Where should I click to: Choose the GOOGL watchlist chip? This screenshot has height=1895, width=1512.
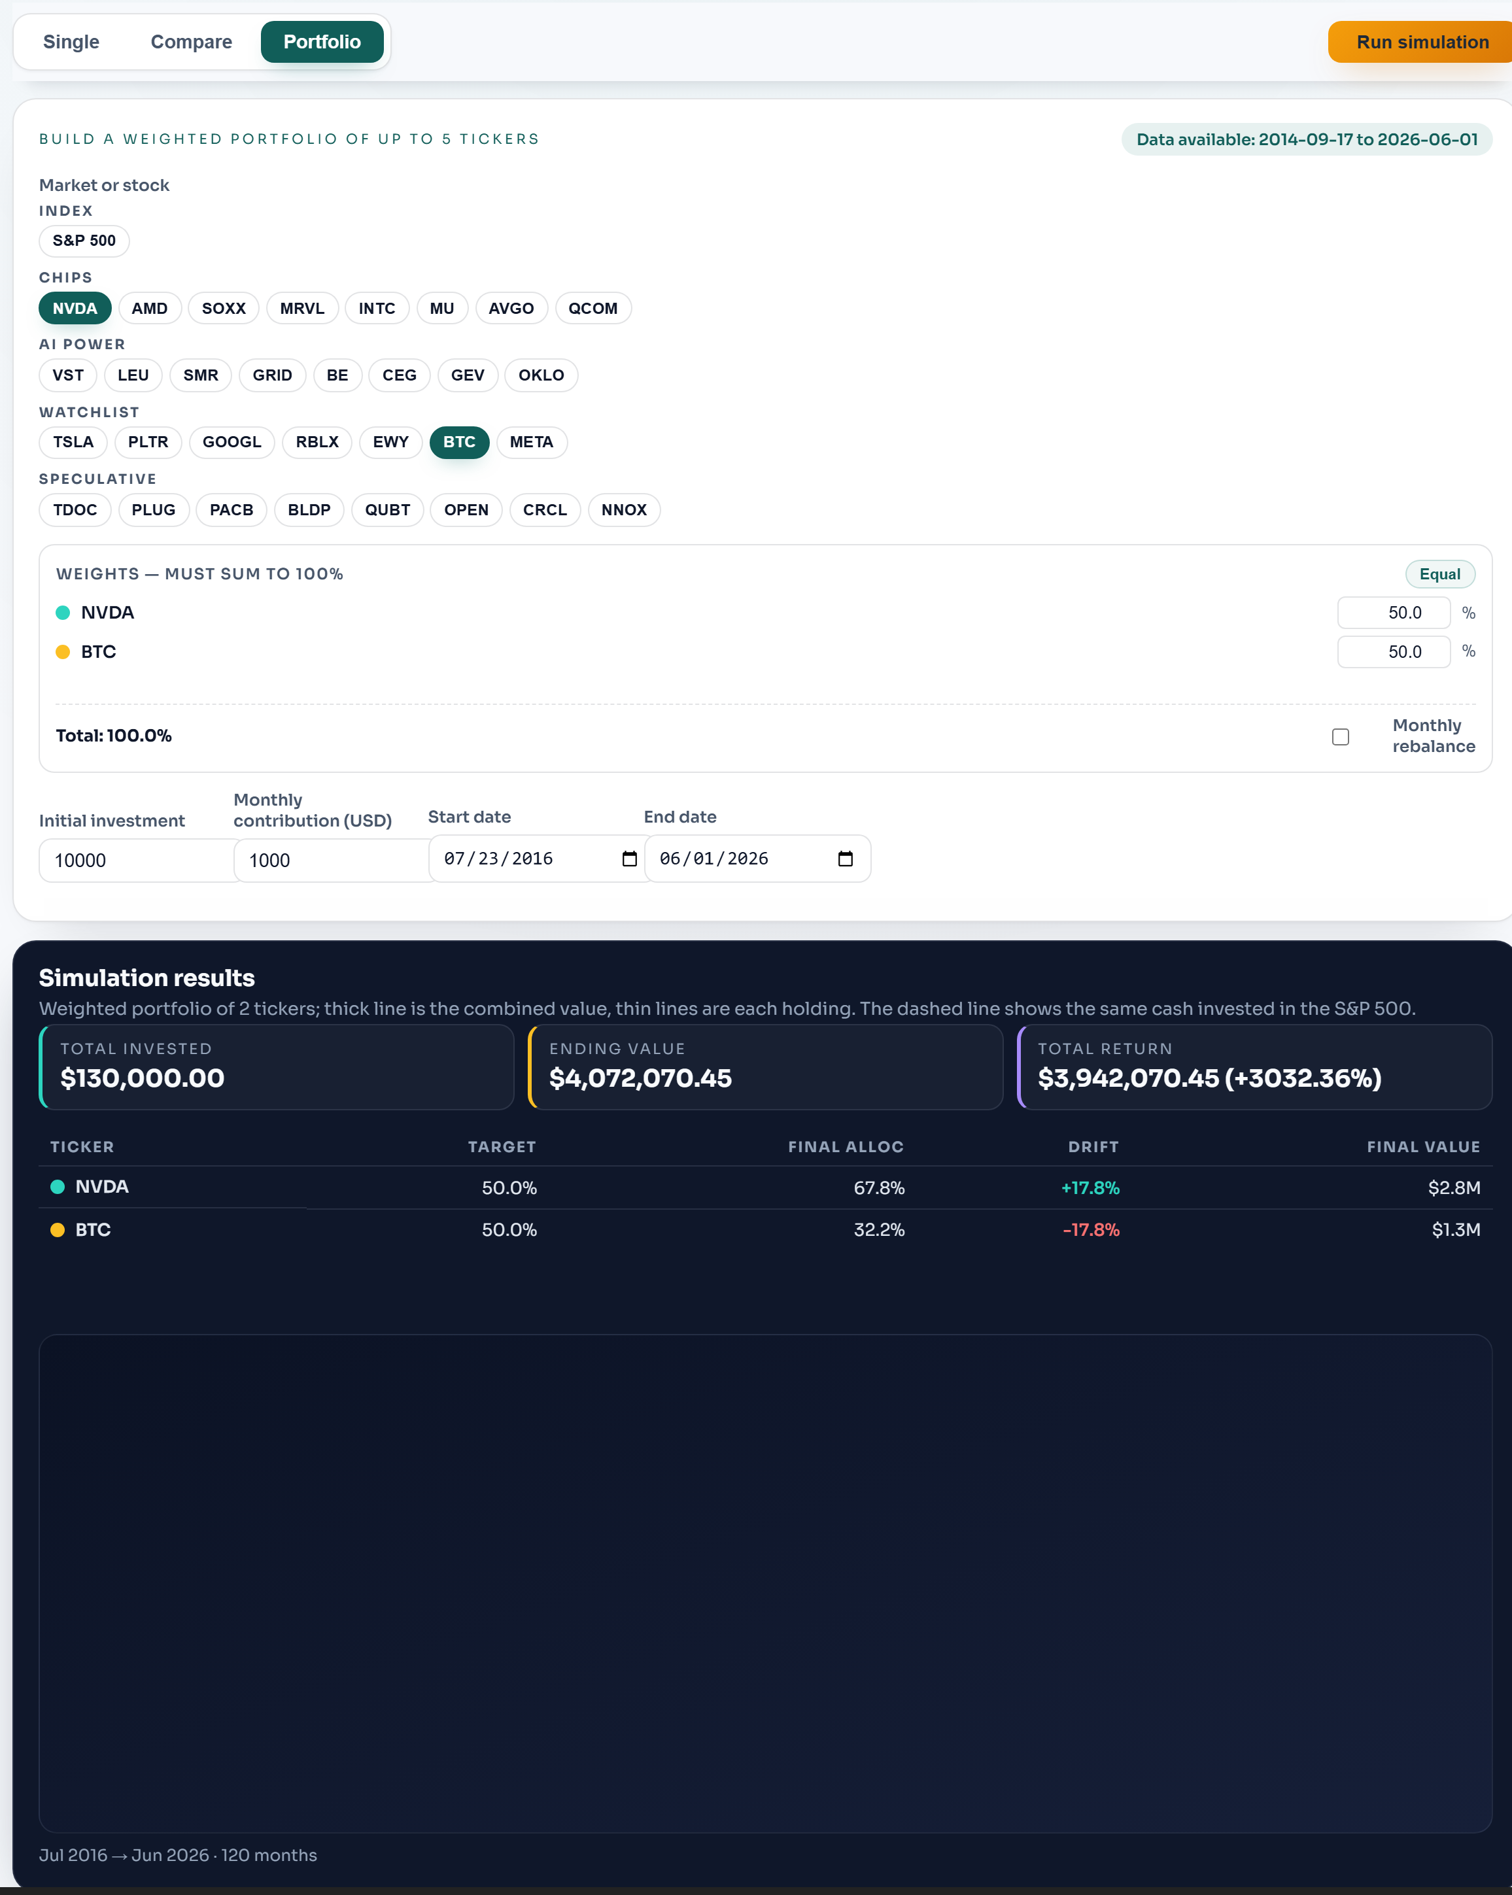click(232, 442)
